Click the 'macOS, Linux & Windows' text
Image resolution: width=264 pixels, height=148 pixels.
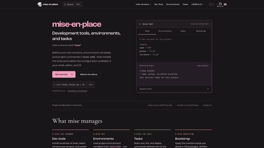point(188,105)
